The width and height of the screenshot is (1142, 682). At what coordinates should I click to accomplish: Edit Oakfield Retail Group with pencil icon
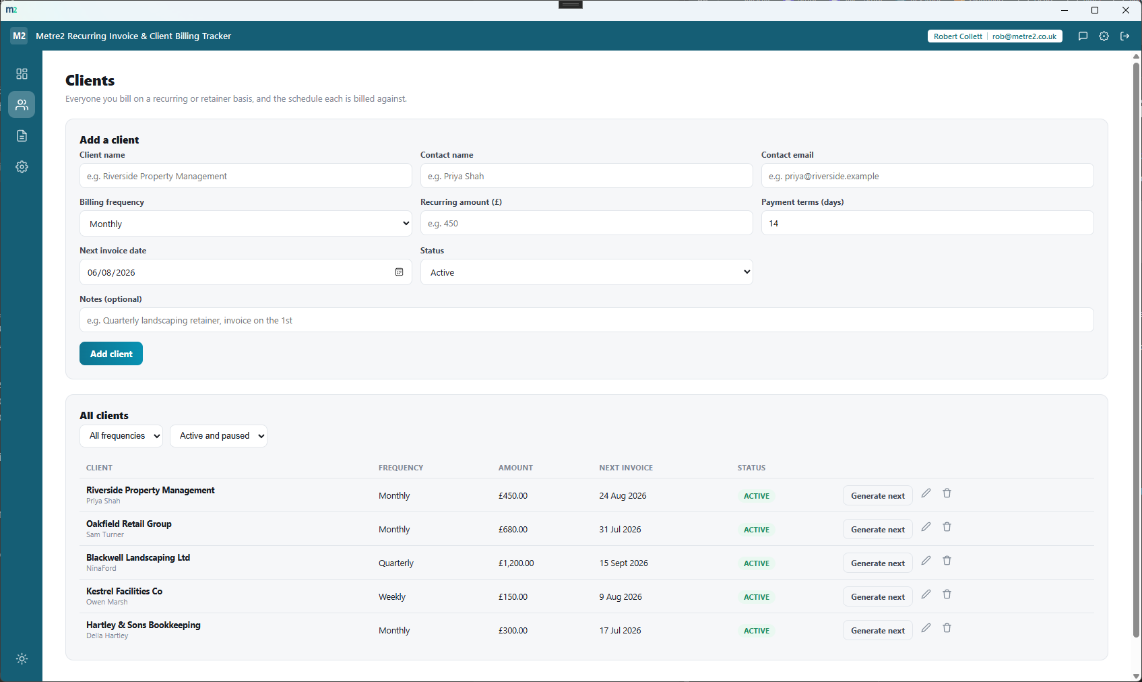pos(926,527)
